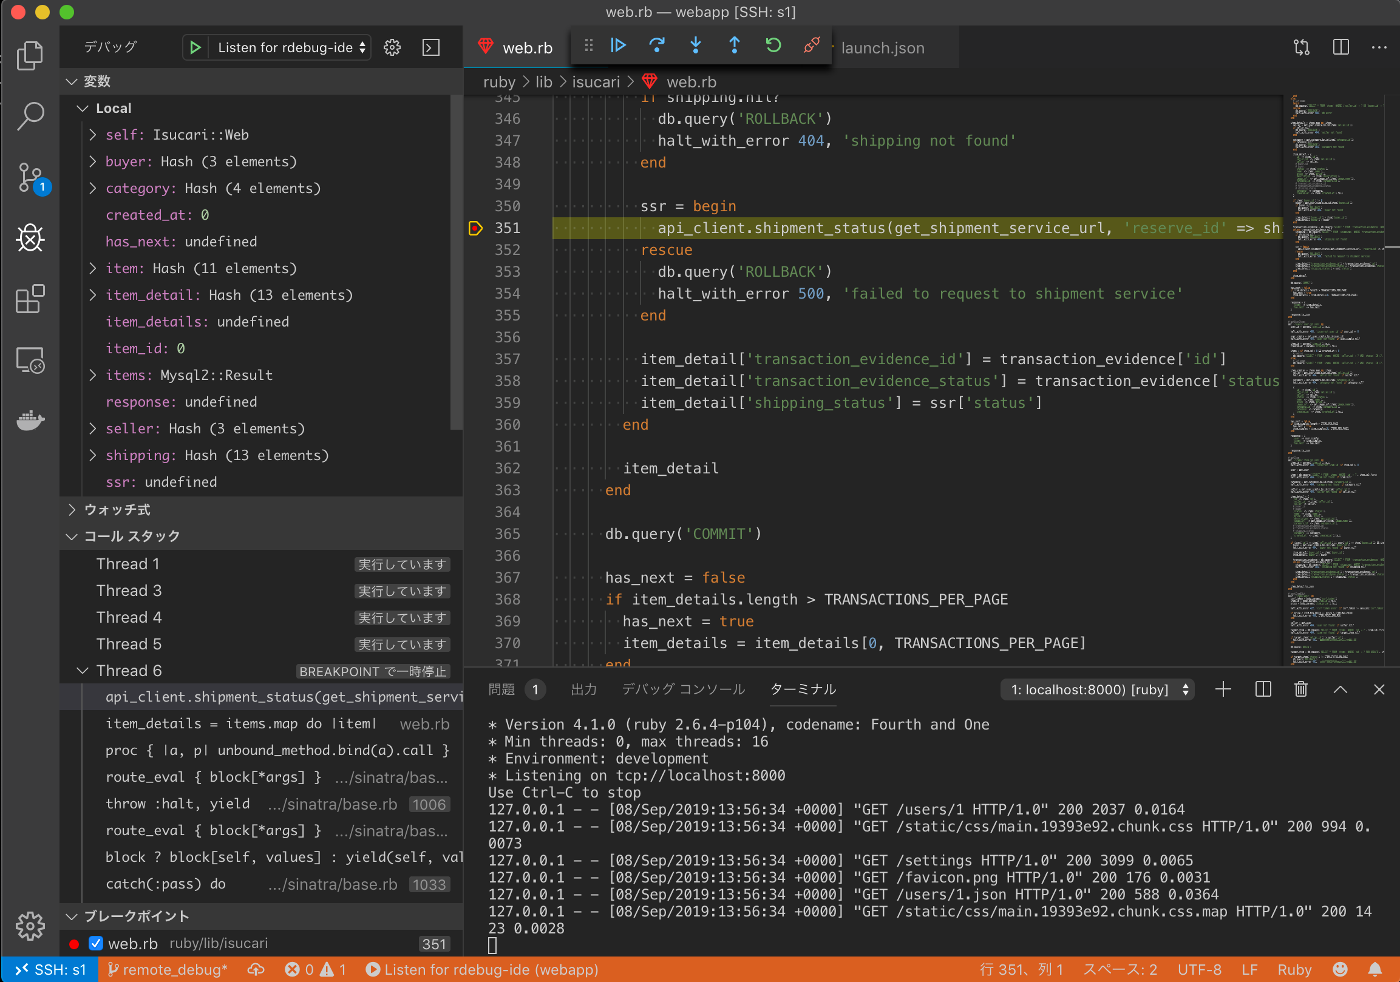The height and width of the screenshot is (982, 1400).
Task: Open the Docker view whale icon
Action: click(29, 421)
